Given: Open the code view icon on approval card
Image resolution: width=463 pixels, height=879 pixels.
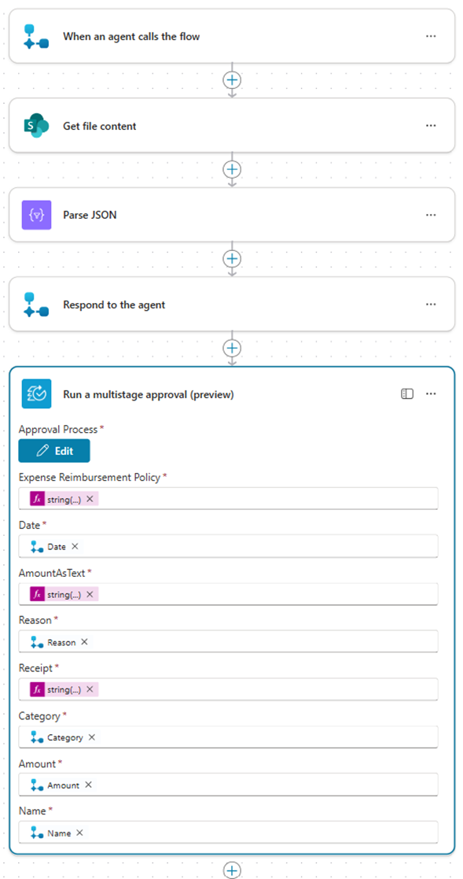Looking at the screenshot, I should click(407, 393).
